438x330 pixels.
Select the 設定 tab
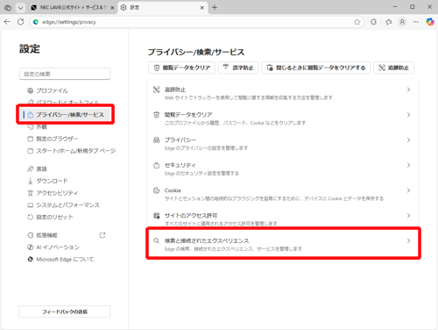click(x=162, y=8)
